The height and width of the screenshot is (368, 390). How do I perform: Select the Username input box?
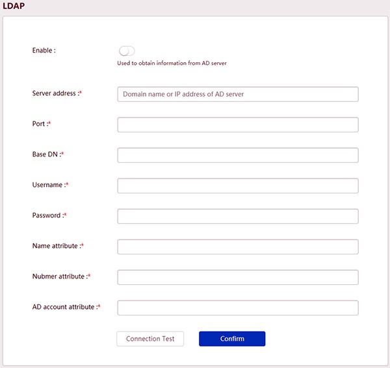click(x=238, y=186)
